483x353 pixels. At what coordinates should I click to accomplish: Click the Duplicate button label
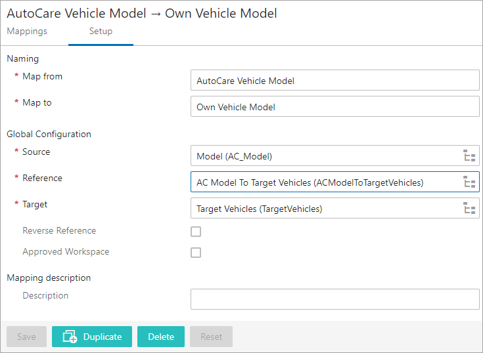(103, 337)
